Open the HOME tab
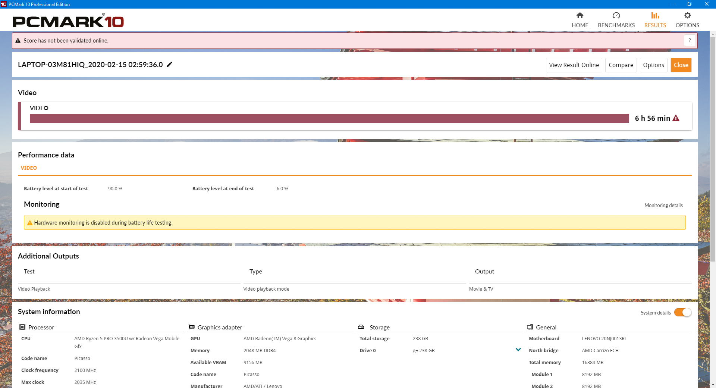This screenshot has height=388, width=716. pos(580,20)
